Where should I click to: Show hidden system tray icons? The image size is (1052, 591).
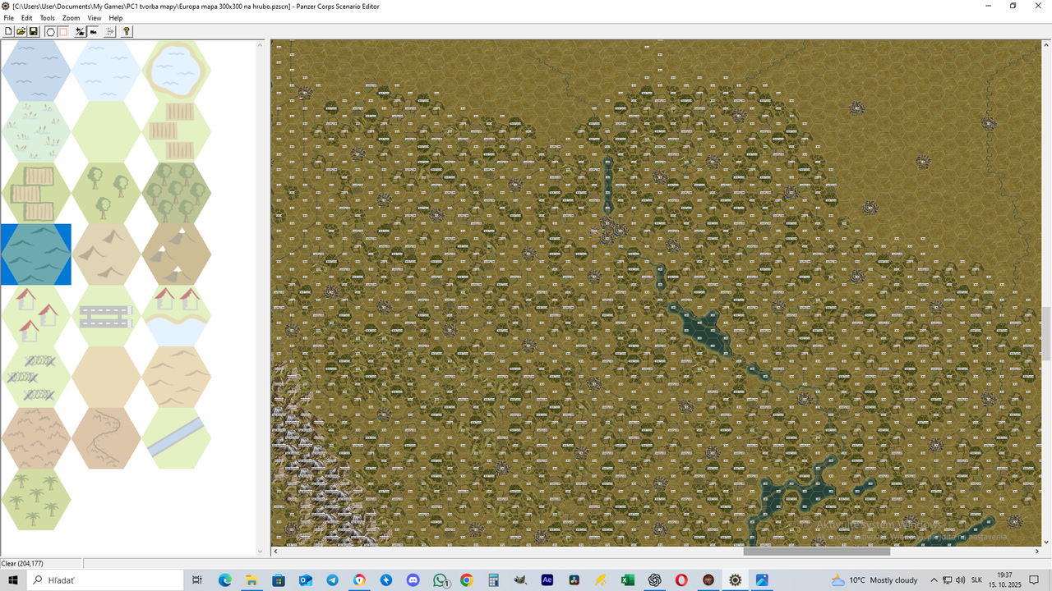[x=934, y=580]
